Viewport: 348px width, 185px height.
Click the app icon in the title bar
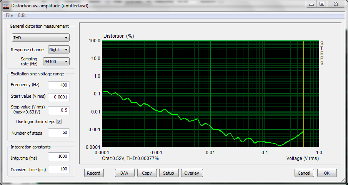[6, 6]
